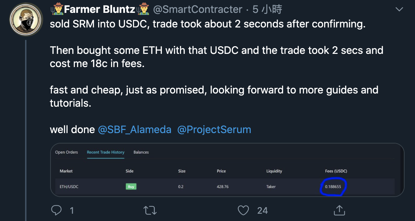This screenshot has width=415, height=221.
Task: Open the @ProjectSerum mention link
Action: click(x=214, y=130)
